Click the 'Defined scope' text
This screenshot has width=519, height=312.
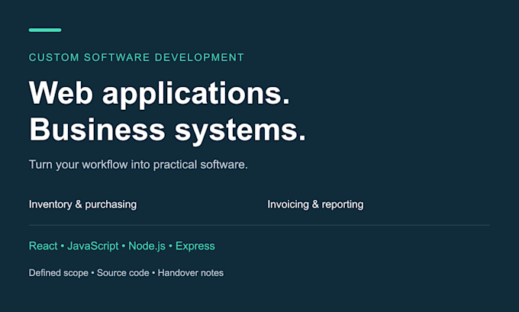[59, 273]
